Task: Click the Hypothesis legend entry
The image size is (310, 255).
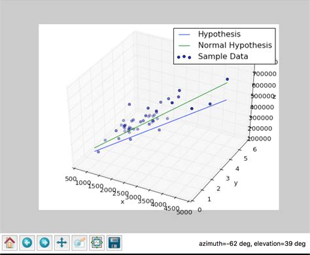Action: [x=219, y=34]
